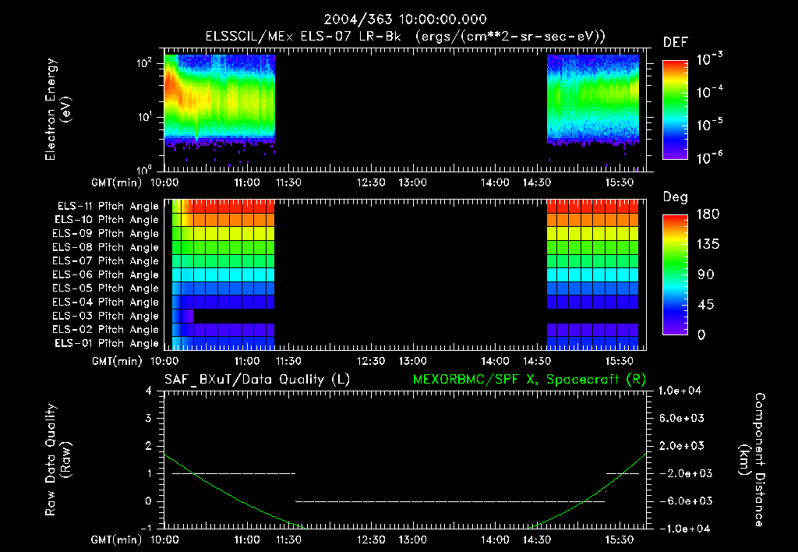The height and width of the screenshot is (552, 798).
Task: Click 12:30 on the spectrogram time axis
Action: [x=370, y=182]
